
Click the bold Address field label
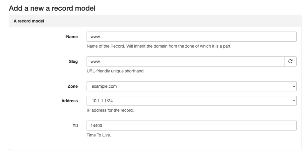pos(69,101)
